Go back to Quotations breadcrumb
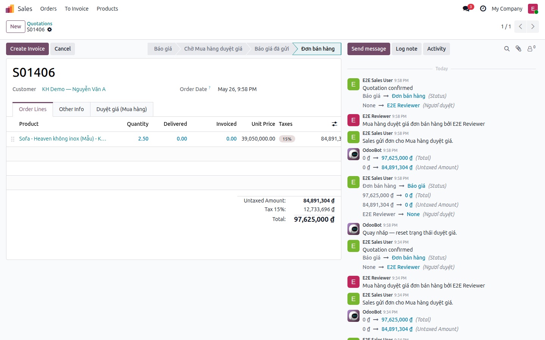This screenshot has width=545, height=340. coord(39,23)
